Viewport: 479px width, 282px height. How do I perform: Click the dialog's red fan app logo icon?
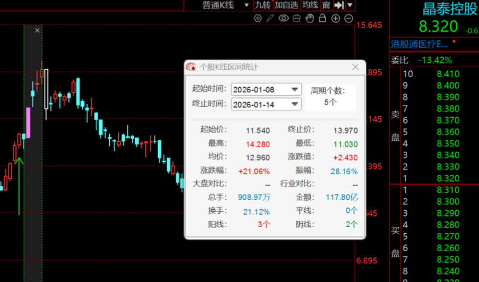(x=191, y=67)
